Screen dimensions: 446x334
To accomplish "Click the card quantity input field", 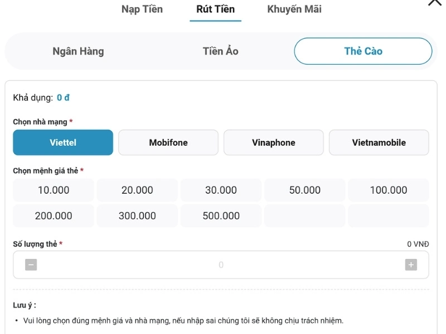I will 221,264.
